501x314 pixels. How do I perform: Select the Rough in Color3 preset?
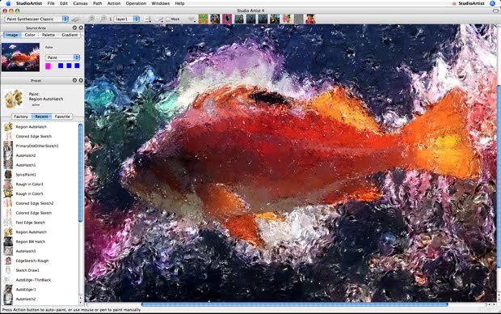(x=40, y=185)
